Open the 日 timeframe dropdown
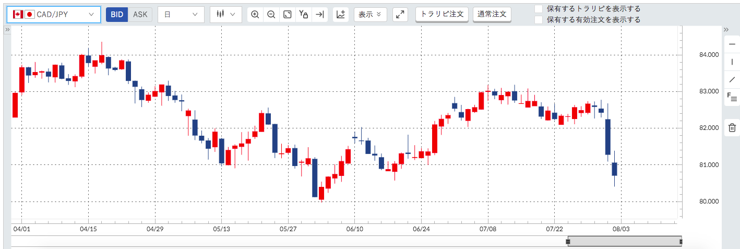Viewport: 740px width, 249px height. click(181, 15)
